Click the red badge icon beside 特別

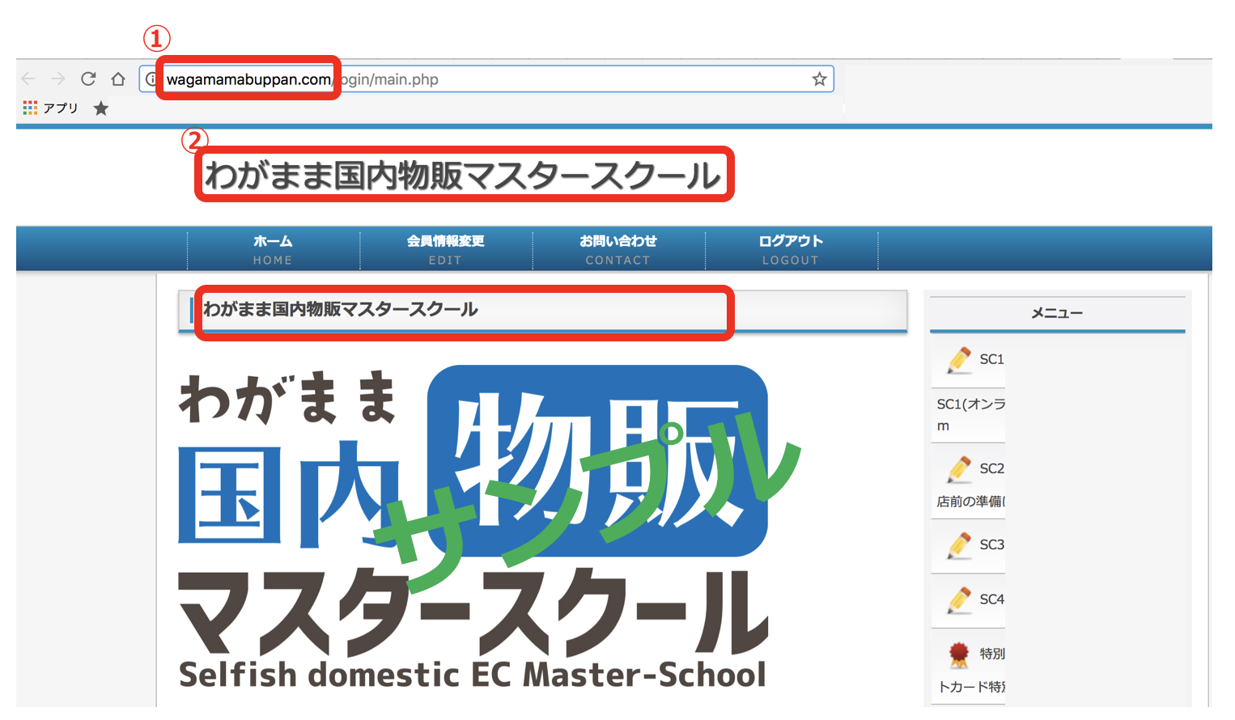click(x=959, y=654)
